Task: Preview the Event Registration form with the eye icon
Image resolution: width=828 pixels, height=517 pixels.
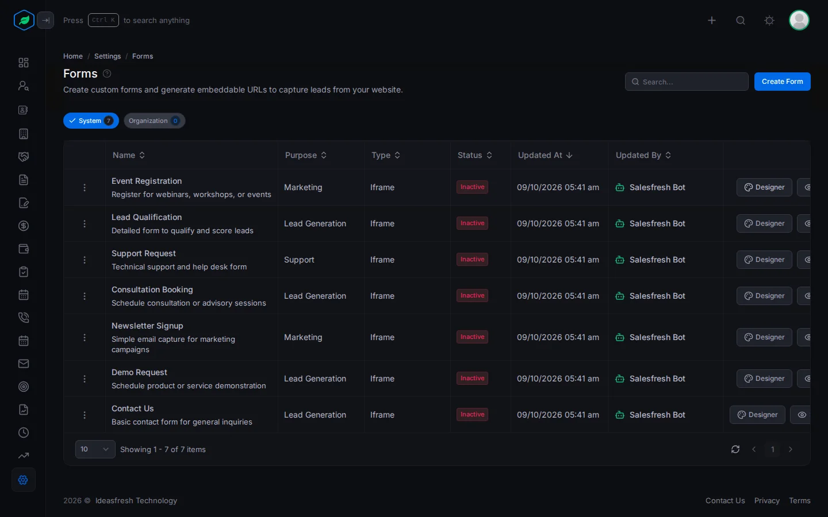Action: [x=804, y=187]
